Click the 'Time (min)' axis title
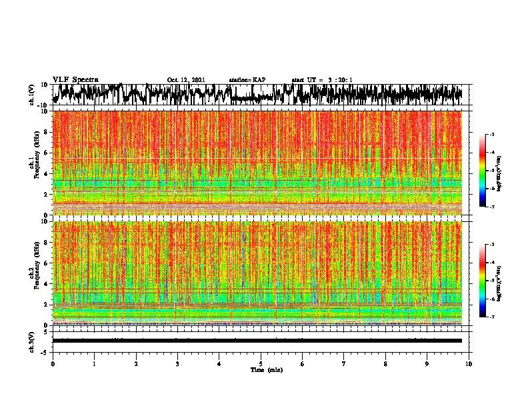528x408 pixels. coord(267,370)
